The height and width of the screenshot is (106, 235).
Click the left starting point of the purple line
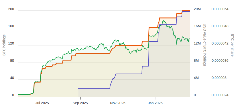(x=79, y=88)
